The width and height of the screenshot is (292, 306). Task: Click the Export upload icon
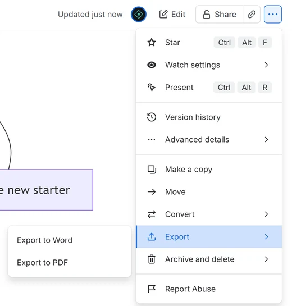pyautogui.click(x=152, y=237)
